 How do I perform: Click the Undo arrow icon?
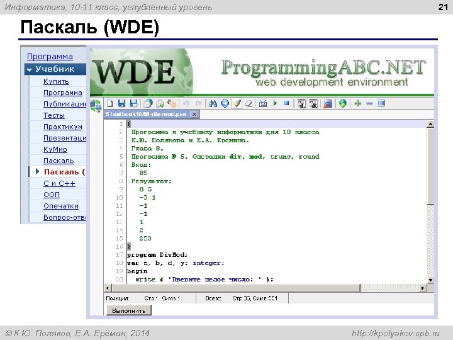(186, 103)
